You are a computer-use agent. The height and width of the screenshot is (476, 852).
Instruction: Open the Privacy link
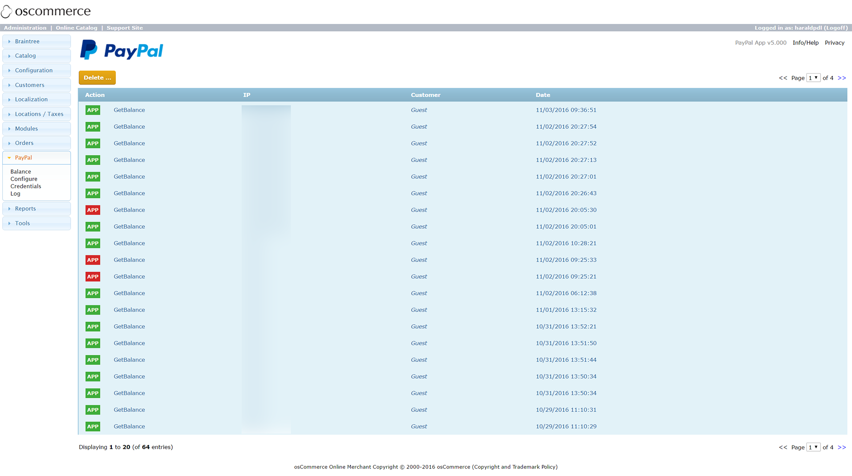[834, 43]
